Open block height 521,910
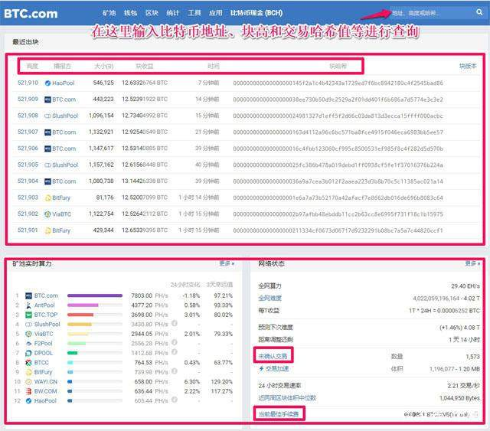 (x=28, y=83)
